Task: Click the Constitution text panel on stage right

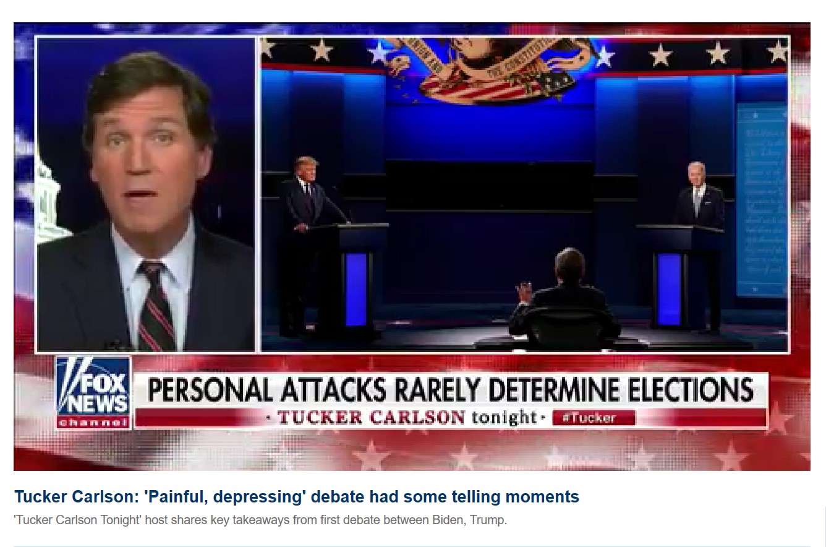Action: pos(762,199)
